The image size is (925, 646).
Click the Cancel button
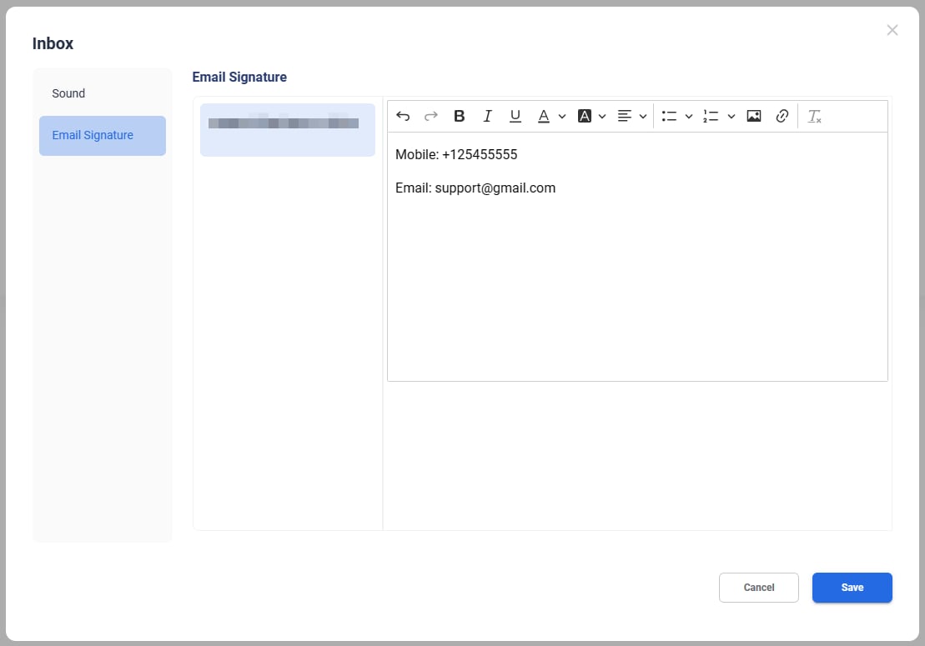758,588
